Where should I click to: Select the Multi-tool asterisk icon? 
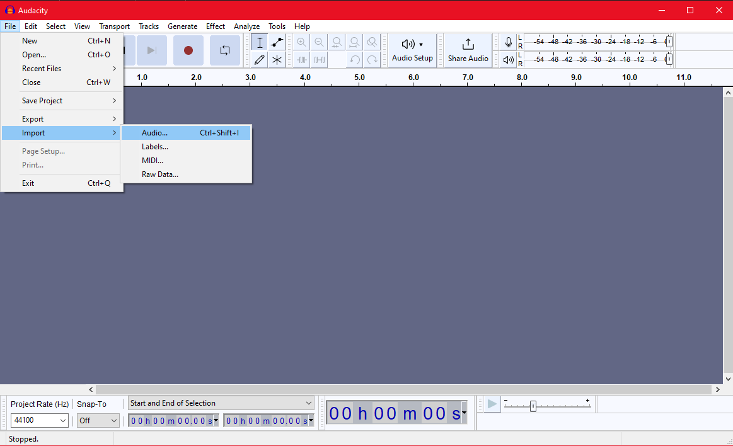[277, 60]
